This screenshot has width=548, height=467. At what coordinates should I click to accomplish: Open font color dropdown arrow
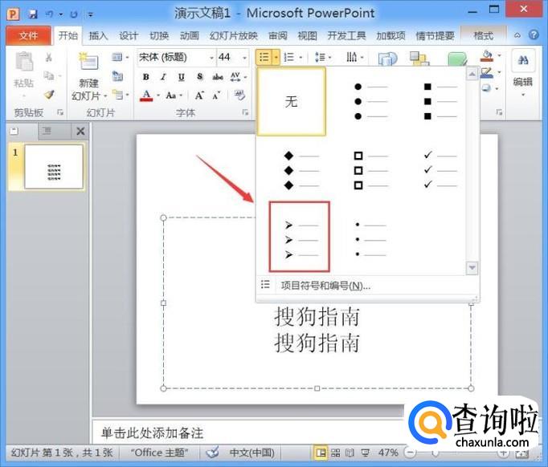click(x=158, y=95)
